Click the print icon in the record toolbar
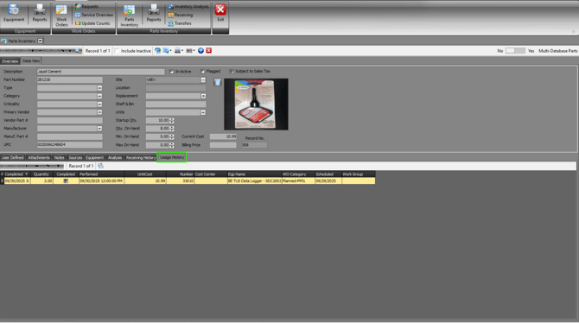Screen dimensions: 579x323 178,51
